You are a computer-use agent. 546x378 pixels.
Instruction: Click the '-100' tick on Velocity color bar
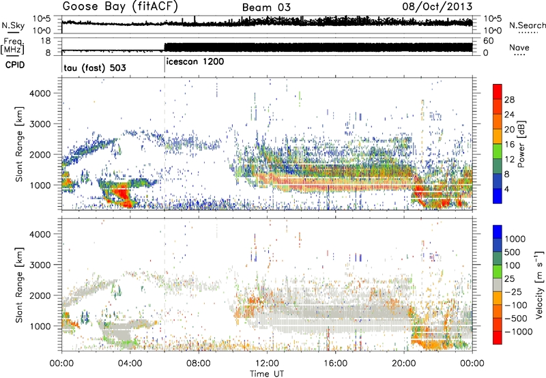pos(516,305)
